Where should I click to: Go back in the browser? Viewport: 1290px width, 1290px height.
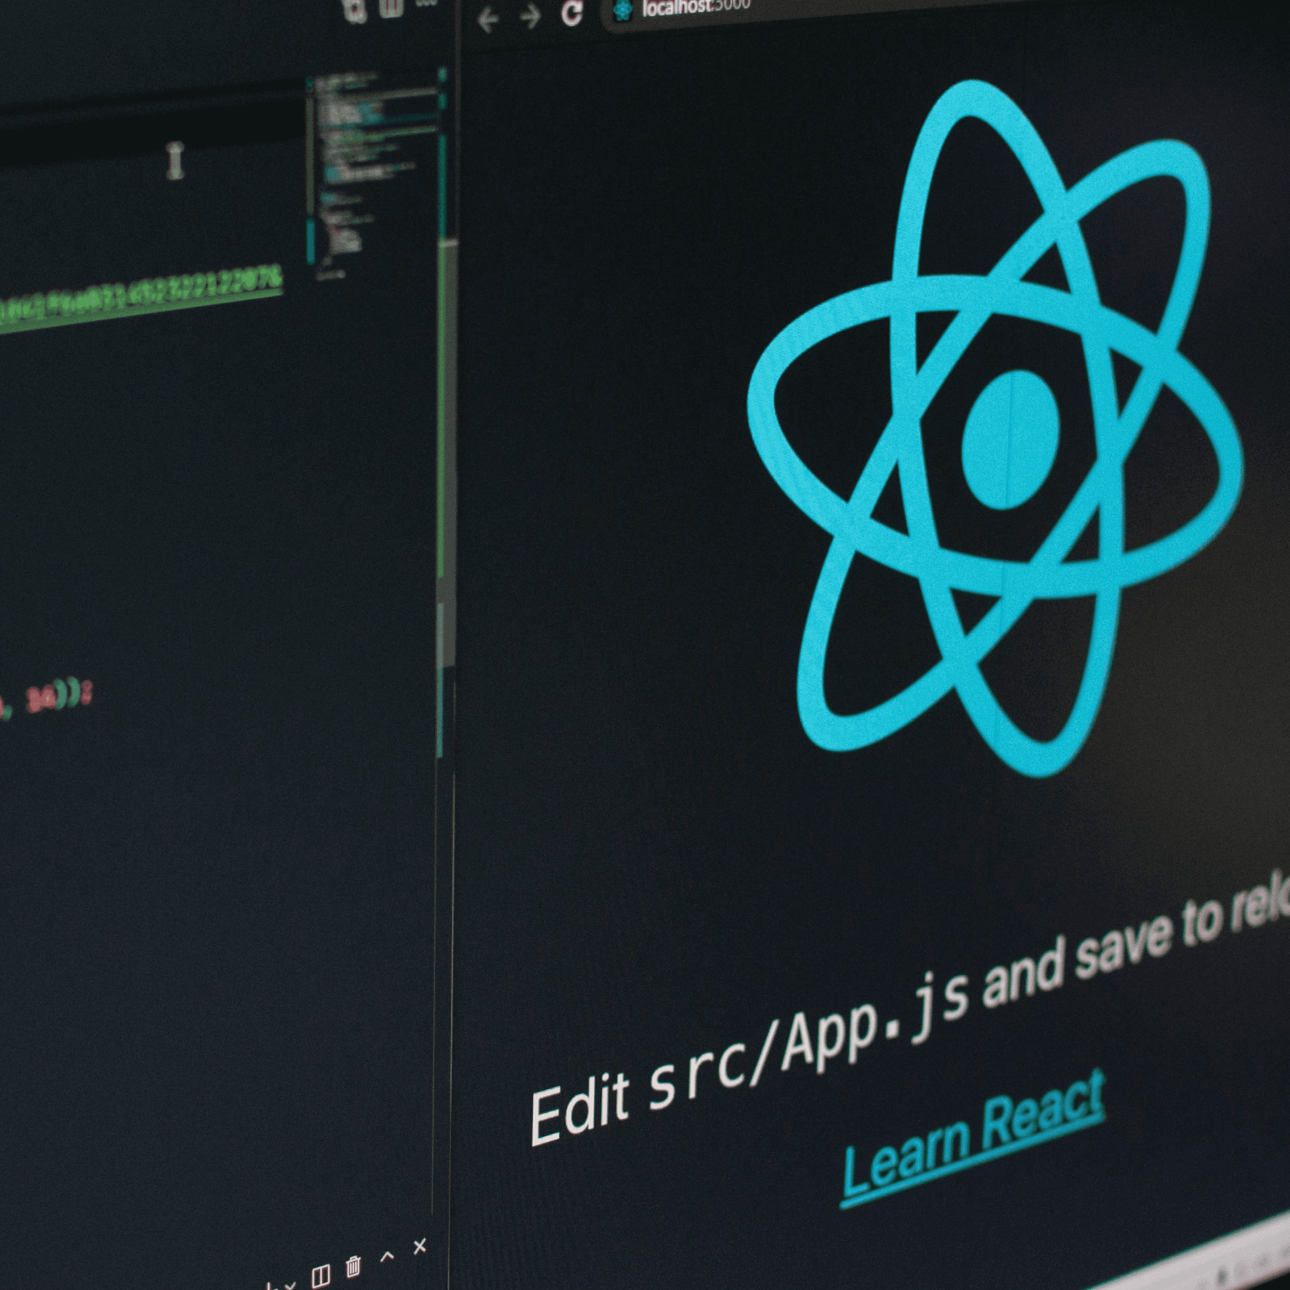pyautogui.click(x=488, y=19)
